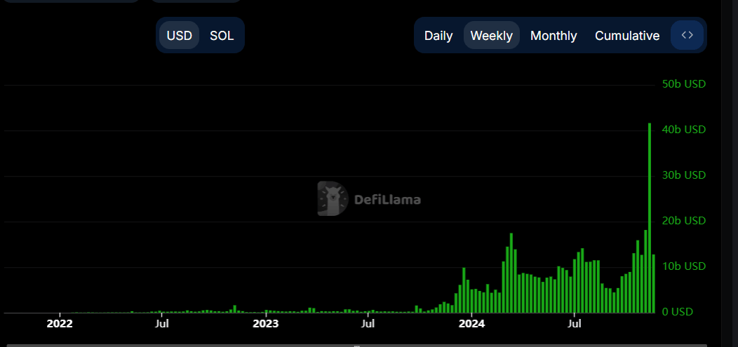This screenshot has width=738, height=347.
Task: Click the 50b USD axis label
Action: [684, 84]
